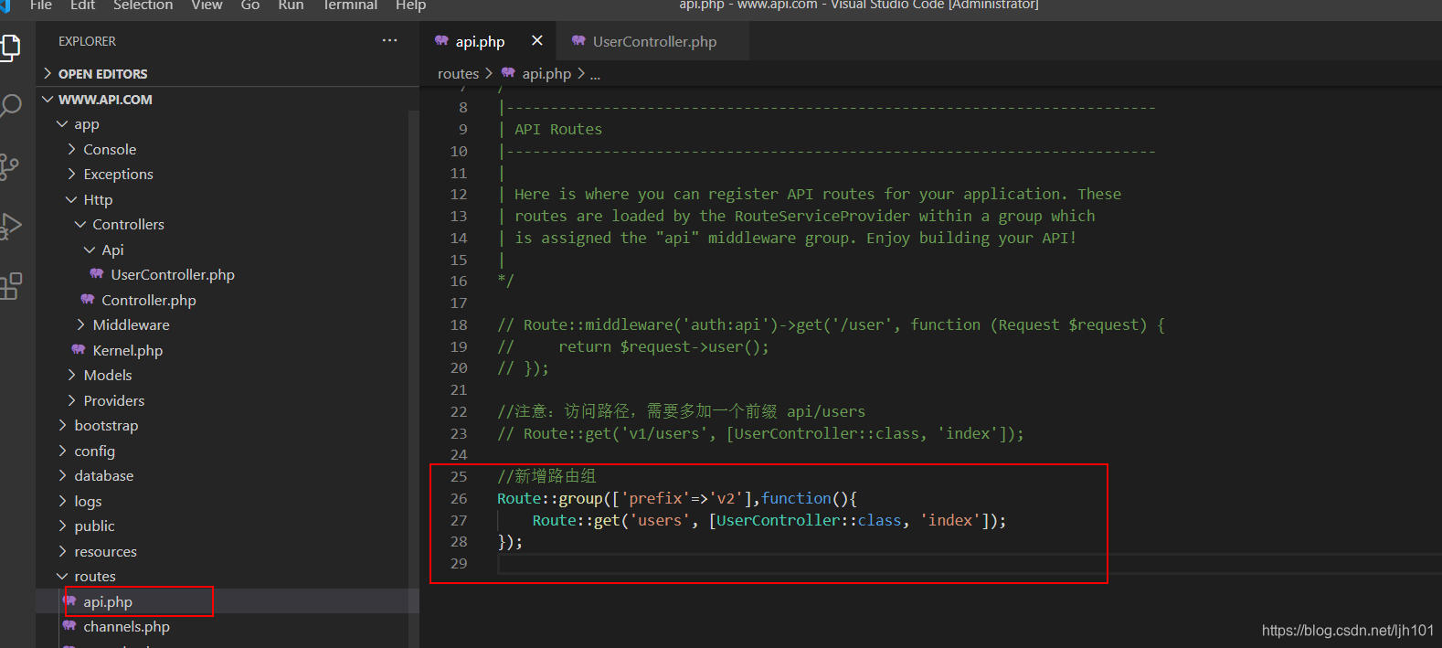The width and height of the screenshot is (1442, 648).
Task: Expand the Exceptions folder
Action: (71, 174)
